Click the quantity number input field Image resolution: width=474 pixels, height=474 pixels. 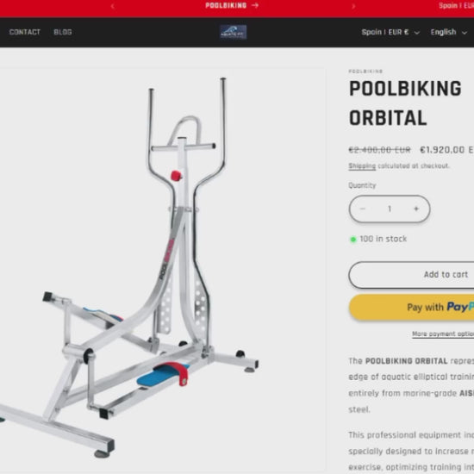coord(390,209)
